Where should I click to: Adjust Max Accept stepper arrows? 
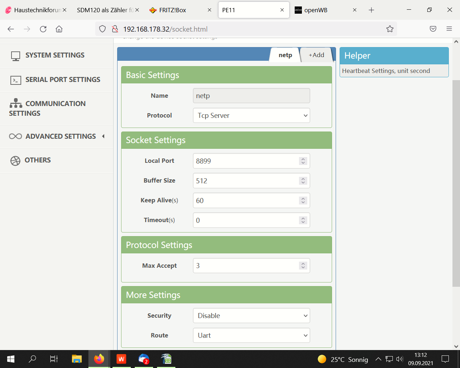[x=303, y=266]
